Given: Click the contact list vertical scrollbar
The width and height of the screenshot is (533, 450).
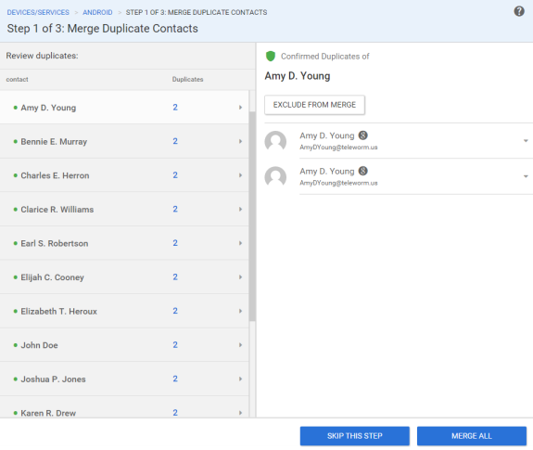Looking at the screenshot, I should 252,216.
